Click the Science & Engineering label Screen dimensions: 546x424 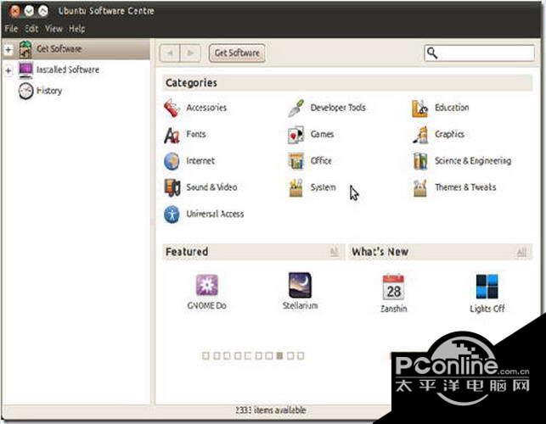point(473,160)
